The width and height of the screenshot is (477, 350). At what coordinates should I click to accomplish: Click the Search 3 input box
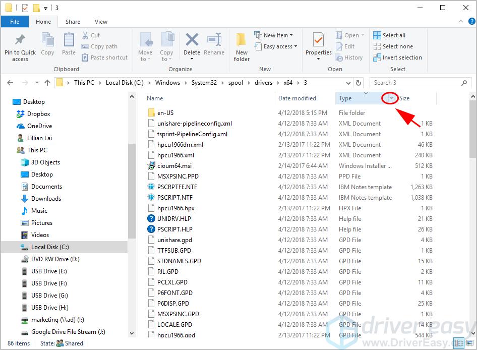click(x=415, y=83)
